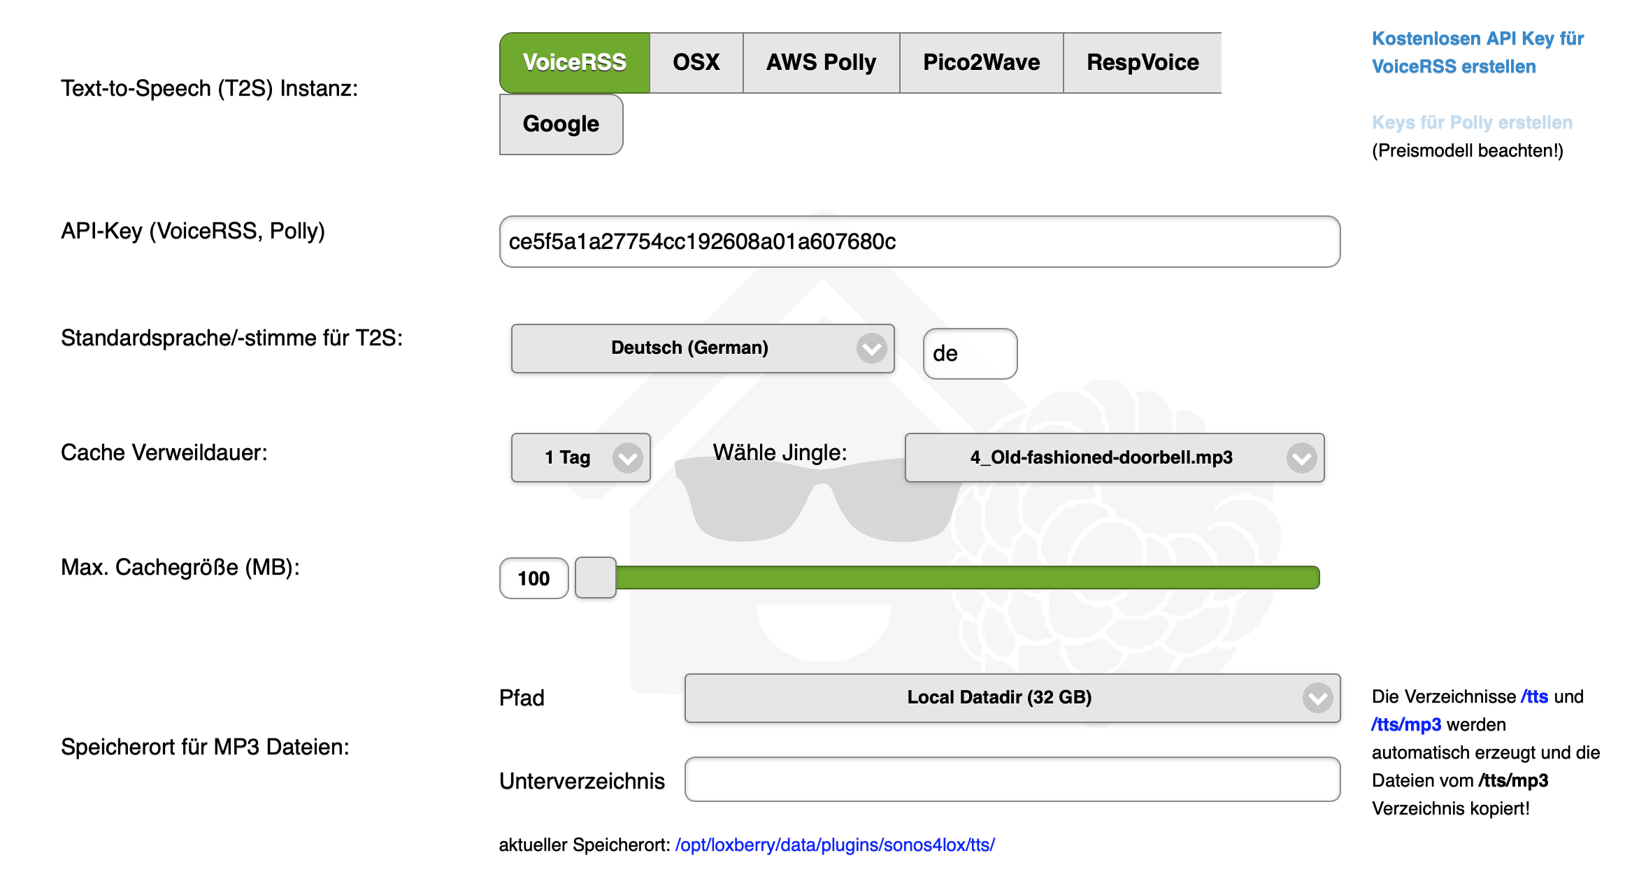Click the chevron arrow on the Pfad dropdown
Image resolution: width=1632 pixels, height=895 pixels.
tap(1317, 697)
